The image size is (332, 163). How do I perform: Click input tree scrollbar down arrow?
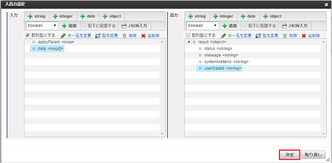pos(162,134)
